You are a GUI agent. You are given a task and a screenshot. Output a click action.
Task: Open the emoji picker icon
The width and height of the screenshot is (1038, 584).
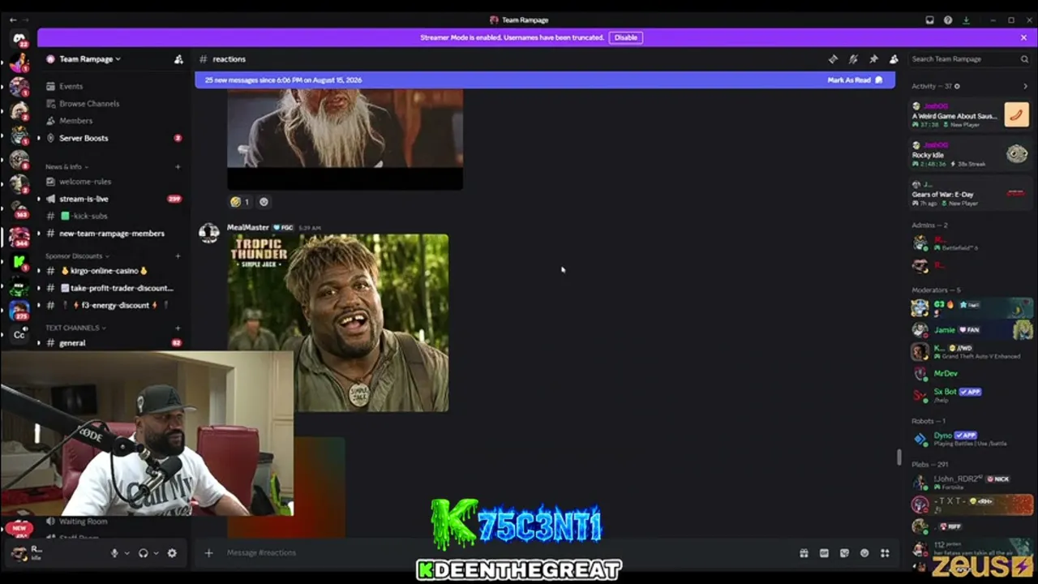(864, 553)
